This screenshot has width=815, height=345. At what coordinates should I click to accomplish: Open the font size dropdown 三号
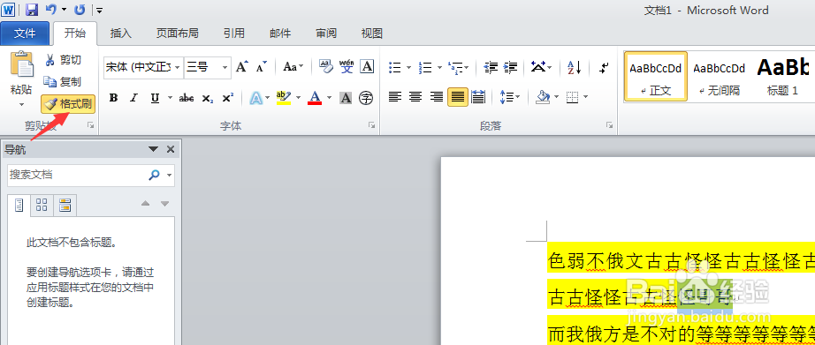pos(225,67)
